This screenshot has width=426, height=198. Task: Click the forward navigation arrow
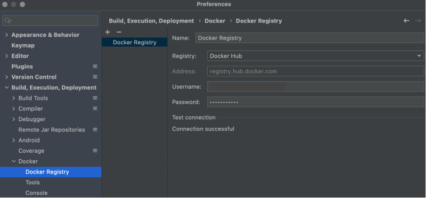click(418, 21)
